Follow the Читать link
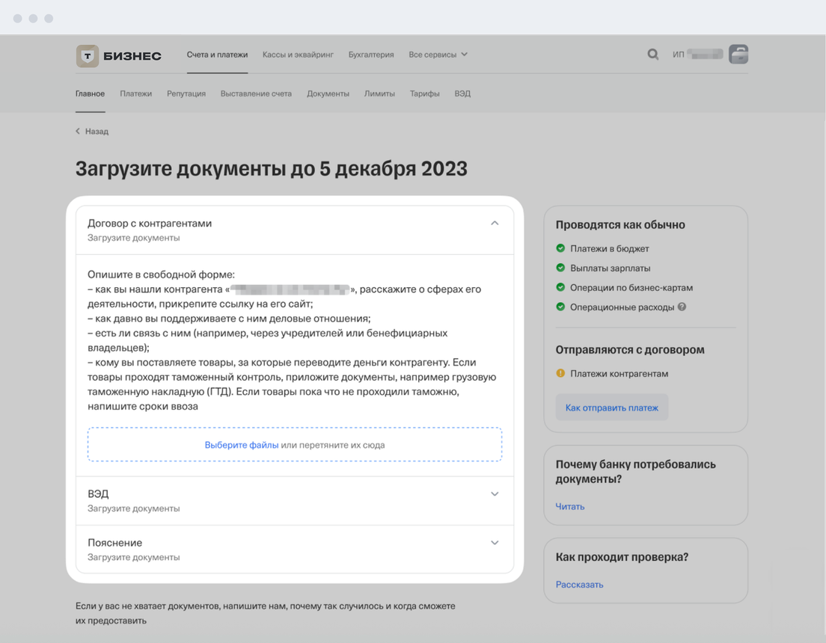The image size is (826, 643). pos(570,507)
